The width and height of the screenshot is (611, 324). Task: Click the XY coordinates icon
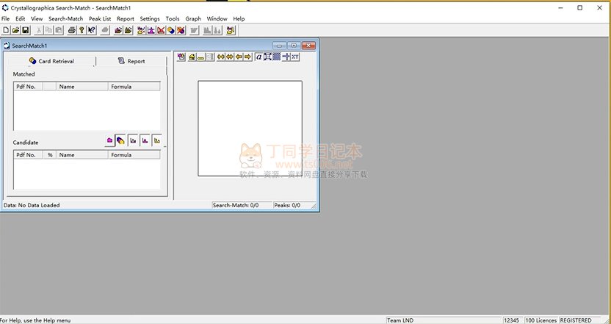click(295, 57)
